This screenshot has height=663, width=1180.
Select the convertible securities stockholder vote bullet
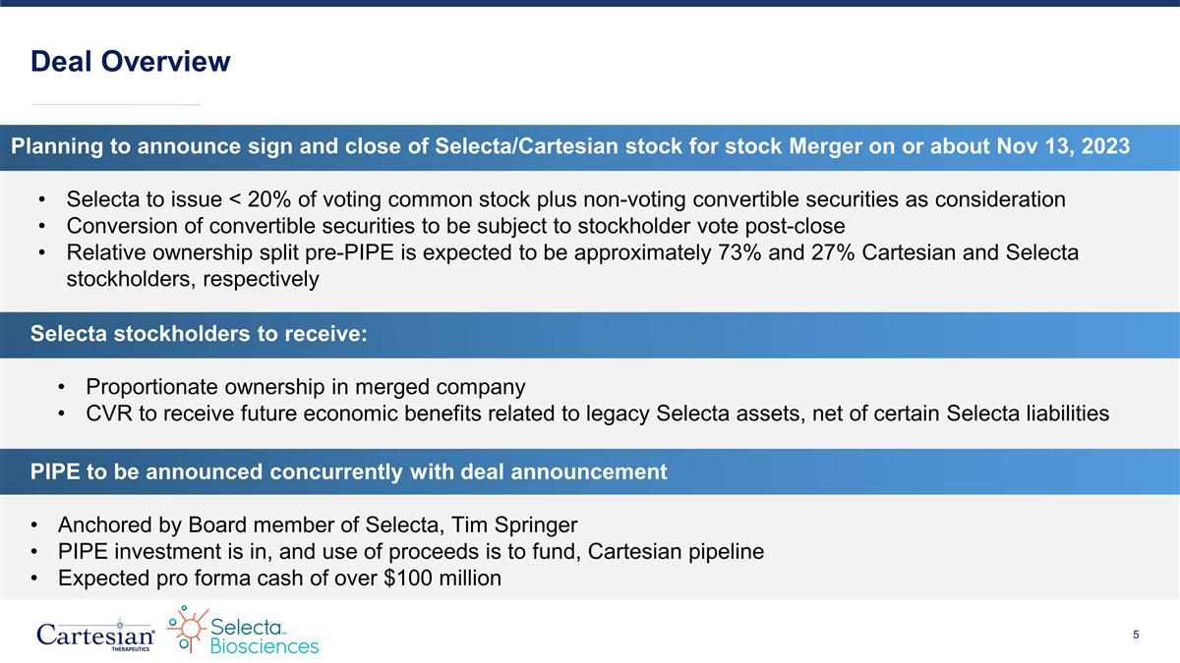(455, 226)
